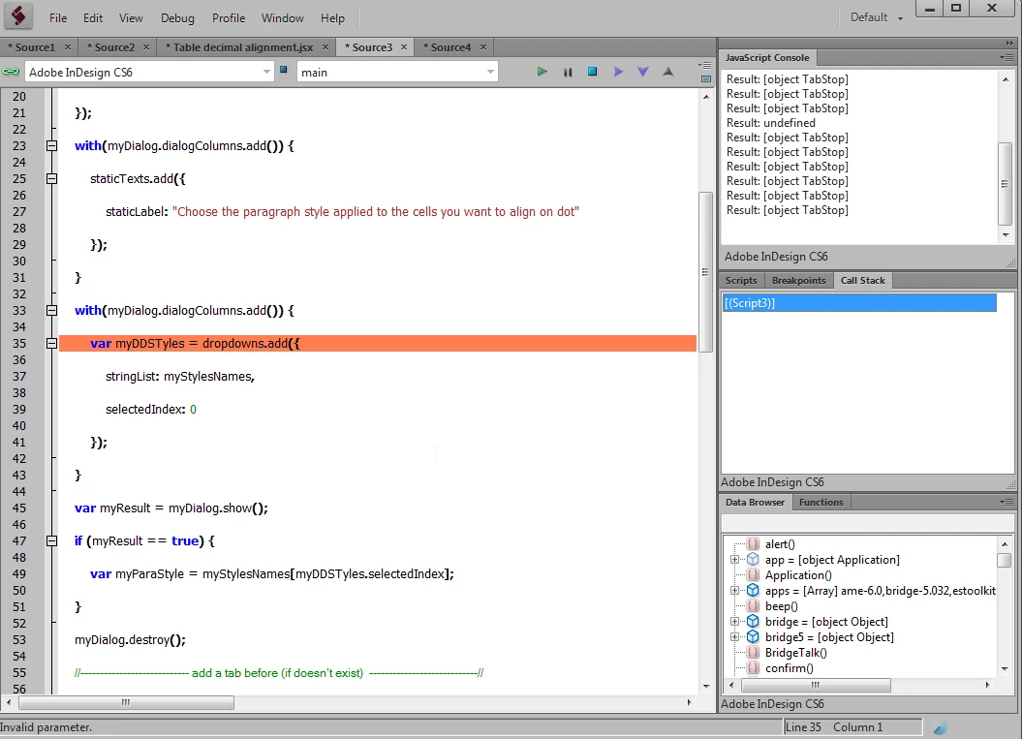Open the target application dropdown Adobe InDesign CS6
The height and width of the screenshot is (739, 1022).
148,72
